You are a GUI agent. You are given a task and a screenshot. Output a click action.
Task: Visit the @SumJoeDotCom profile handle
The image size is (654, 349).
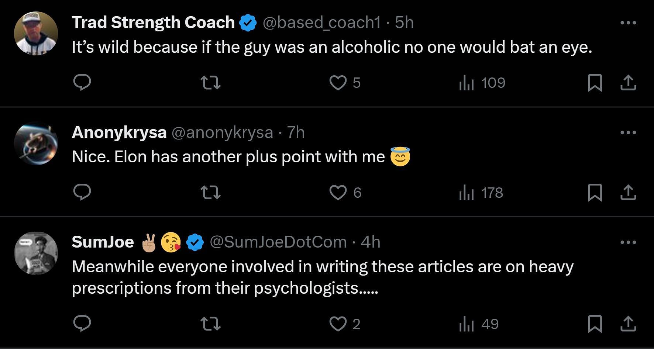coord(278,242)
